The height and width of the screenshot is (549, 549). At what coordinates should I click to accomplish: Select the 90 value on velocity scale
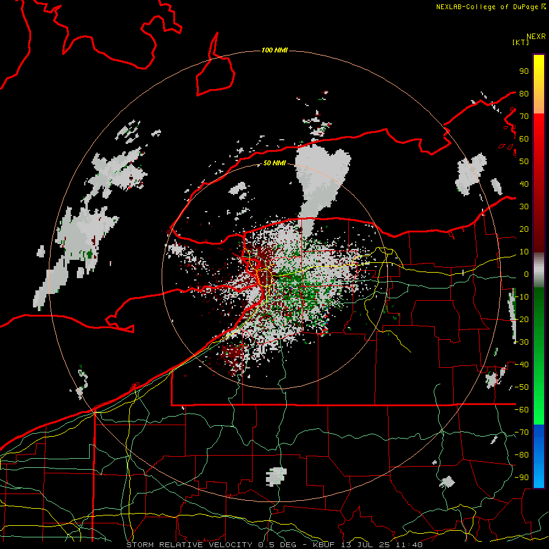524,71
